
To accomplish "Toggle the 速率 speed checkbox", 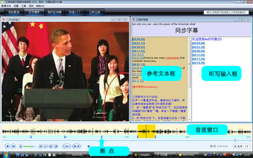I will [x=235, y=146].
